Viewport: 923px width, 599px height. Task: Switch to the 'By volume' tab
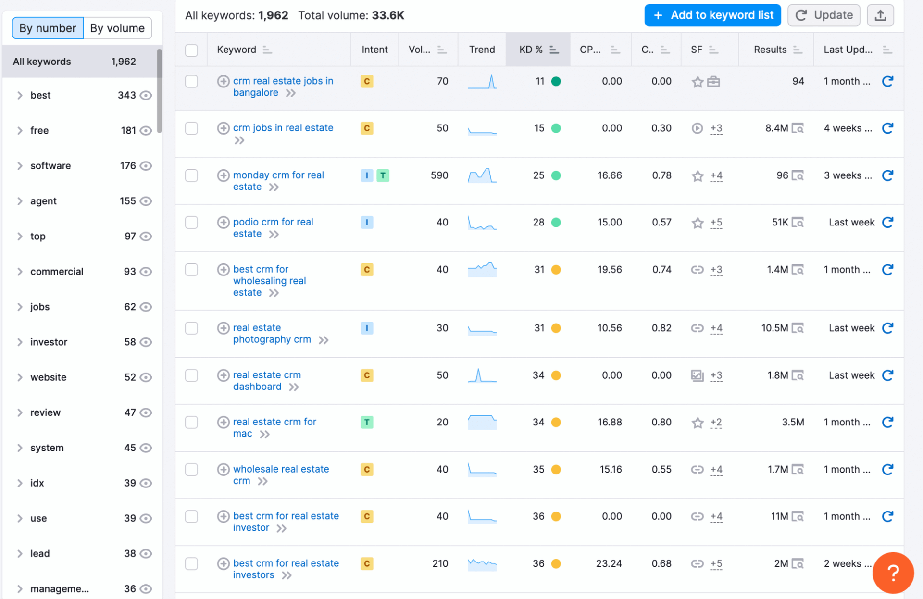(x=117, y=28)
